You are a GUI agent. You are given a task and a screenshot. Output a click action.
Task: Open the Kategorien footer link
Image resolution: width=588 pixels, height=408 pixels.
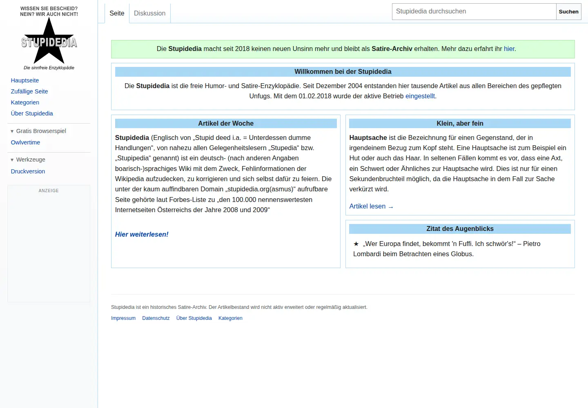(230, 318)
